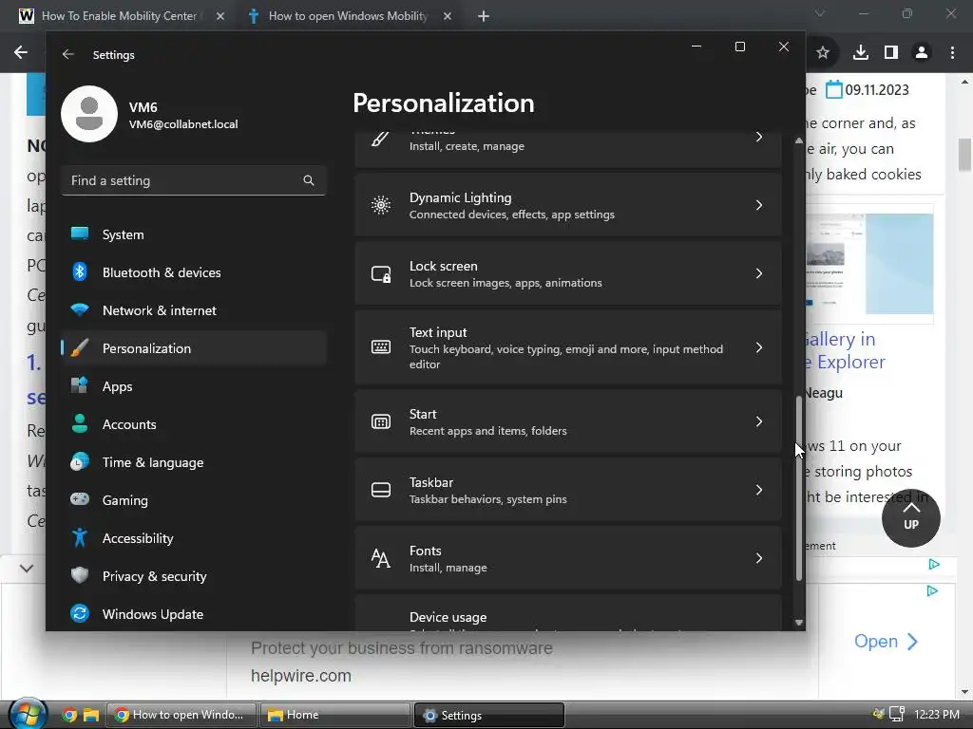Open the browser three-dot menu
Viewport: 973px width, 729px height.
pyautogui.click(x=952, y=53)
